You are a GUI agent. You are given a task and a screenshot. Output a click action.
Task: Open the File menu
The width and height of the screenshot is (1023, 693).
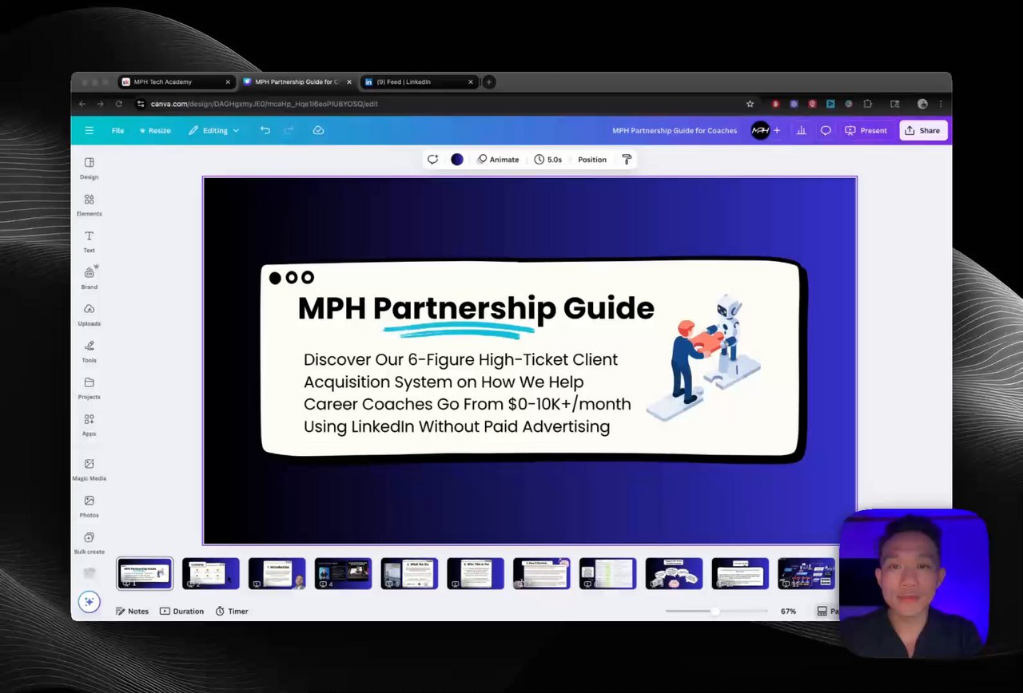tap(117, 130)
